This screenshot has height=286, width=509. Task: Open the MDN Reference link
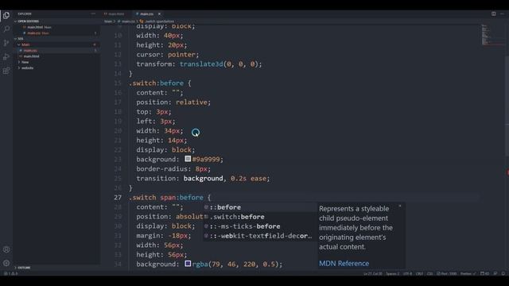[x=344, y=263]
